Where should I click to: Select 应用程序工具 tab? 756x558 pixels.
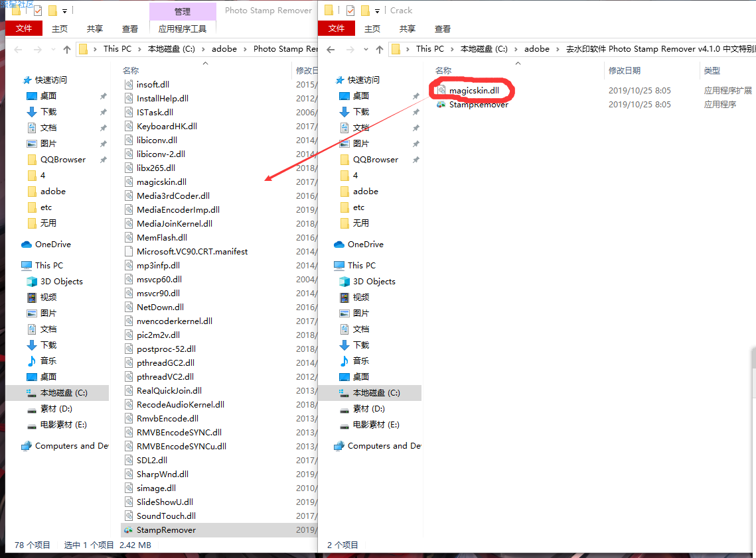click(x=183, y=29)
